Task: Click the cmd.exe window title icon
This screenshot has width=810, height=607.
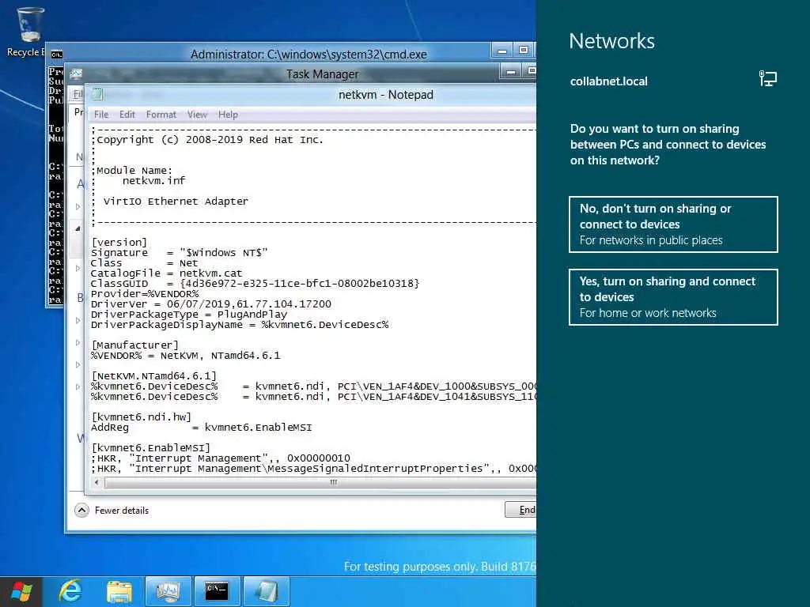Action: pyautogui.click(x=56, y=55)
